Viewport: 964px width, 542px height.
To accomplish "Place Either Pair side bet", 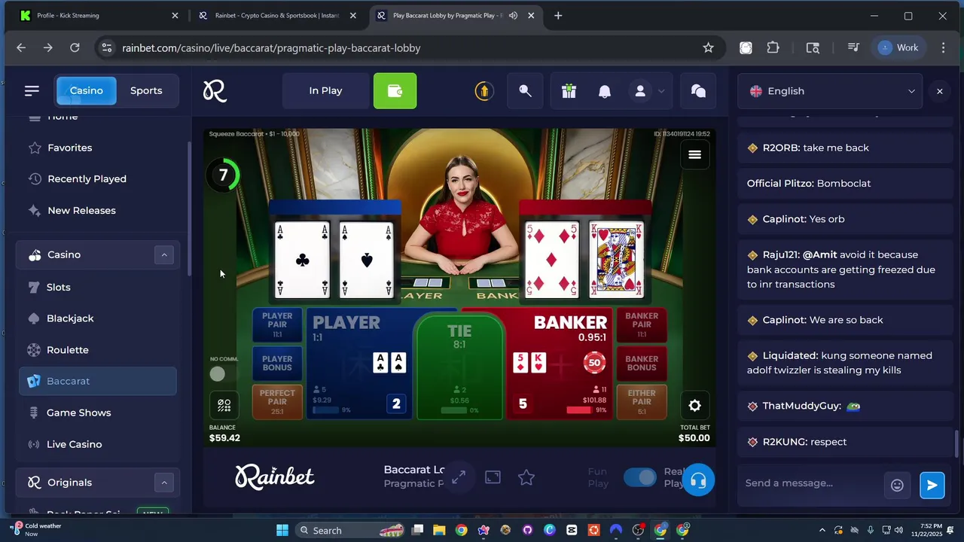I will [x=642, y=401].
